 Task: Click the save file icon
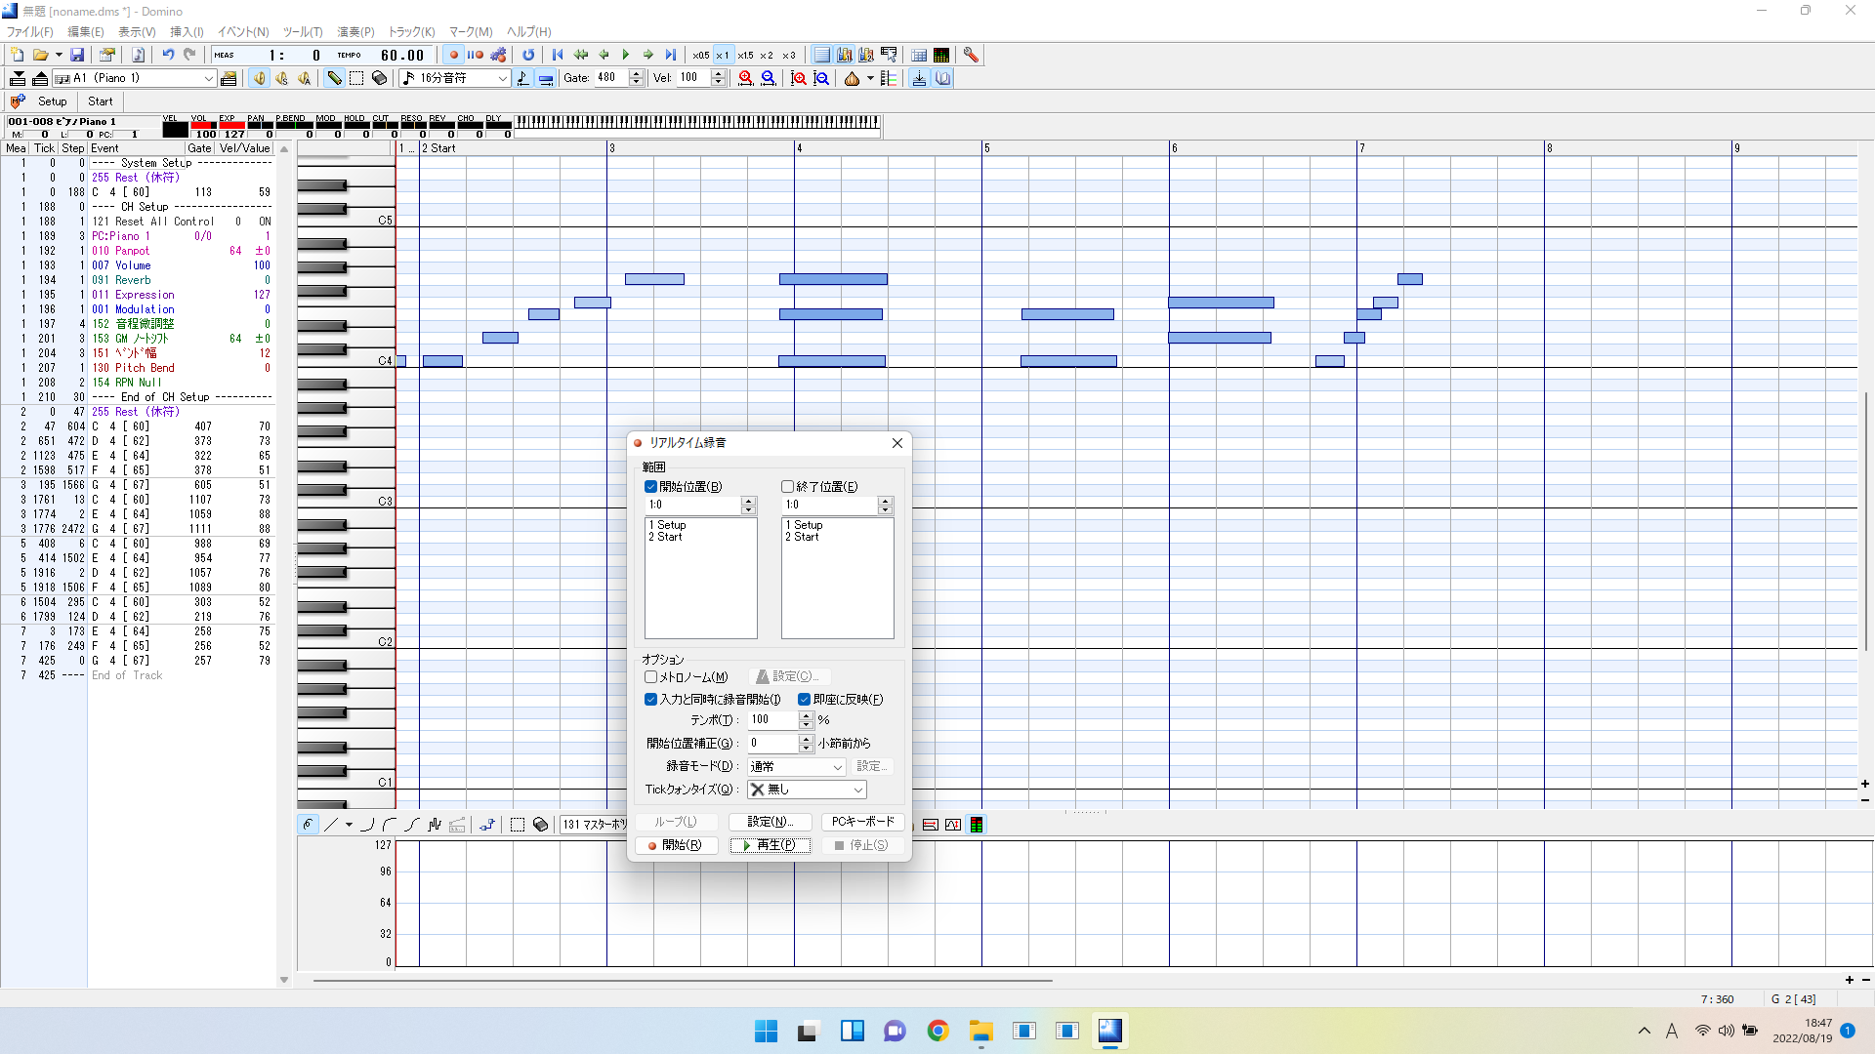[x=77, y=56]
